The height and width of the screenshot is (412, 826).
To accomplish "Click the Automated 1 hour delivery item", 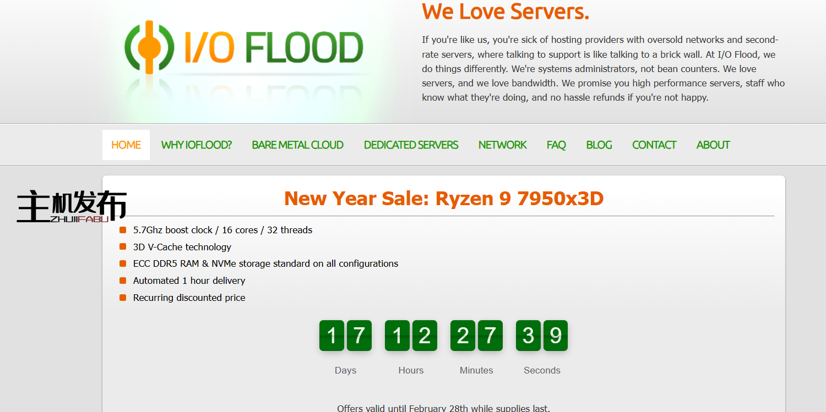I will click(x=189, y=281).
